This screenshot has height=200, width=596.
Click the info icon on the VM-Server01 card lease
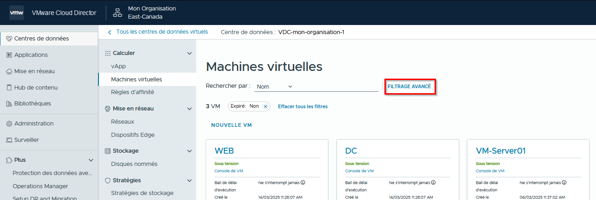coord(564,182)
